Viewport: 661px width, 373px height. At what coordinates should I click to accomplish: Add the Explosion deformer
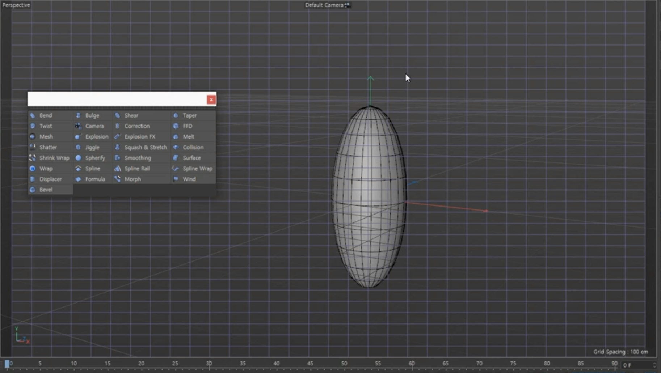click(92, 136)
